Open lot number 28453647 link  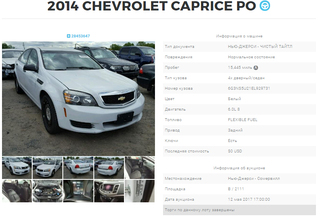[81, 36]
